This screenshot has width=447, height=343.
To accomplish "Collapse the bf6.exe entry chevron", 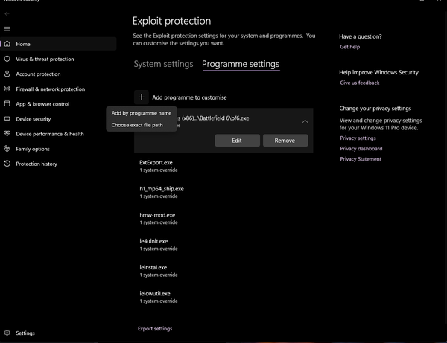I will tap(305, 121).
